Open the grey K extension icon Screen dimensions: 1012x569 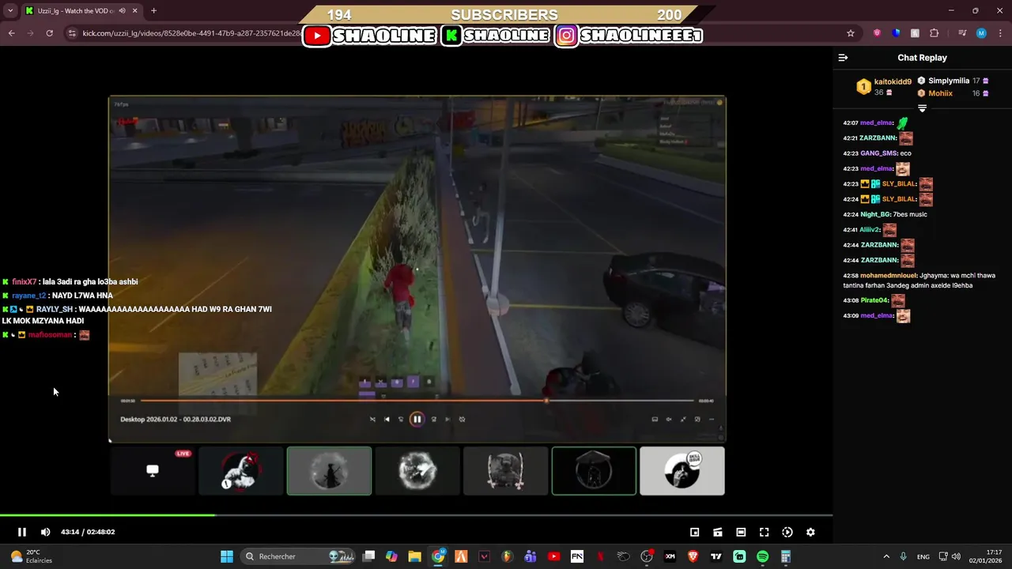(x=915, y=33)
